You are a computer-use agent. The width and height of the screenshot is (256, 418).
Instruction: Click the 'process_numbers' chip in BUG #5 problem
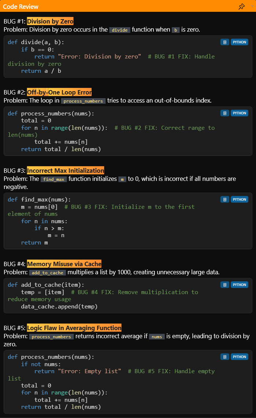51,336
